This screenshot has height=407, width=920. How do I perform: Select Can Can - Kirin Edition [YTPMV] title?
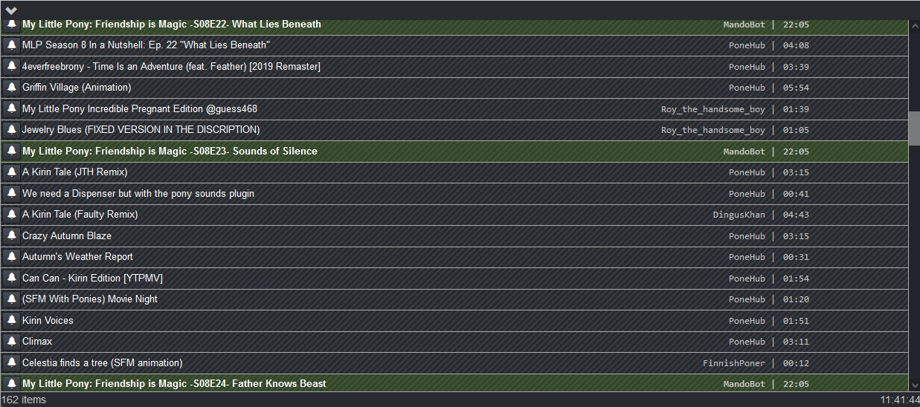92,278
